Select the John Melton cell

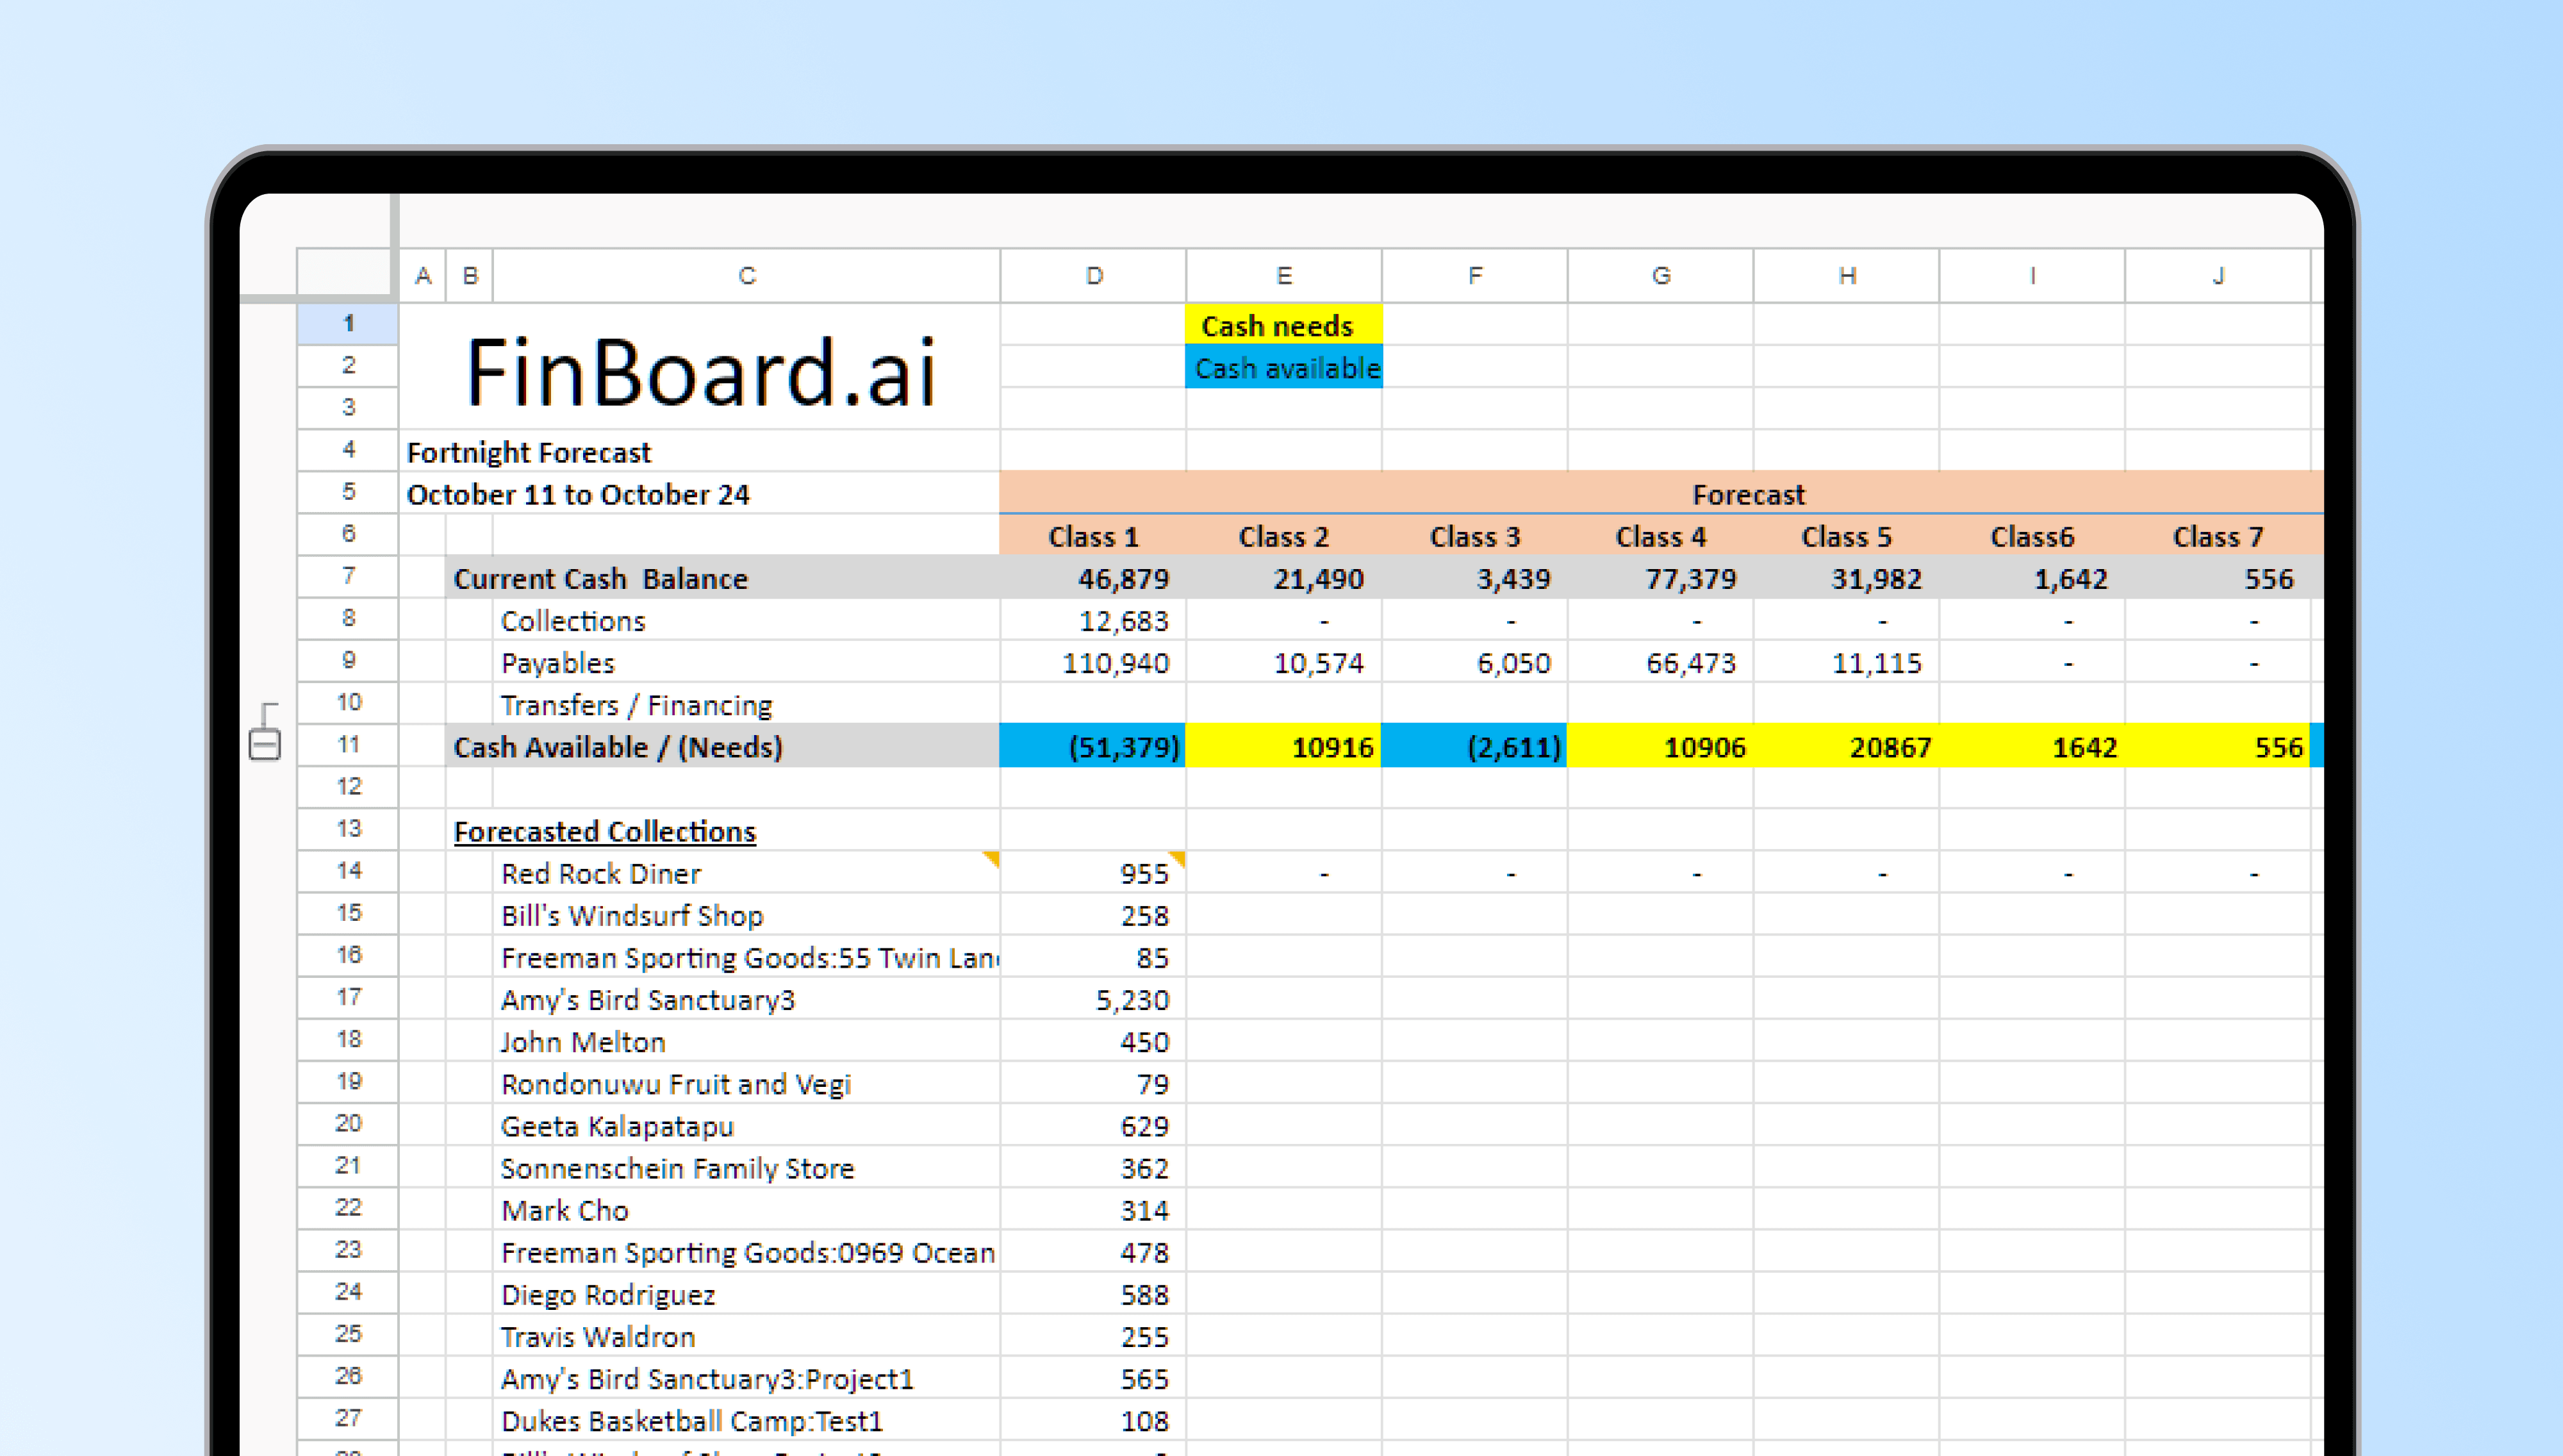[746, 1041]
